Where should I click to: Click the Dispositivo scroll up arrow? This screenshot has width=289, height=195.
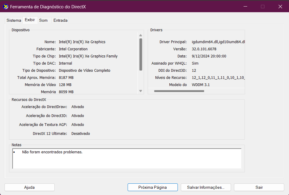141,35
